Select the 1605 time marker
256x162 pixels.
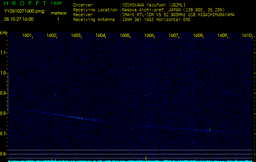pyautogui.click(x=125, y=36)
